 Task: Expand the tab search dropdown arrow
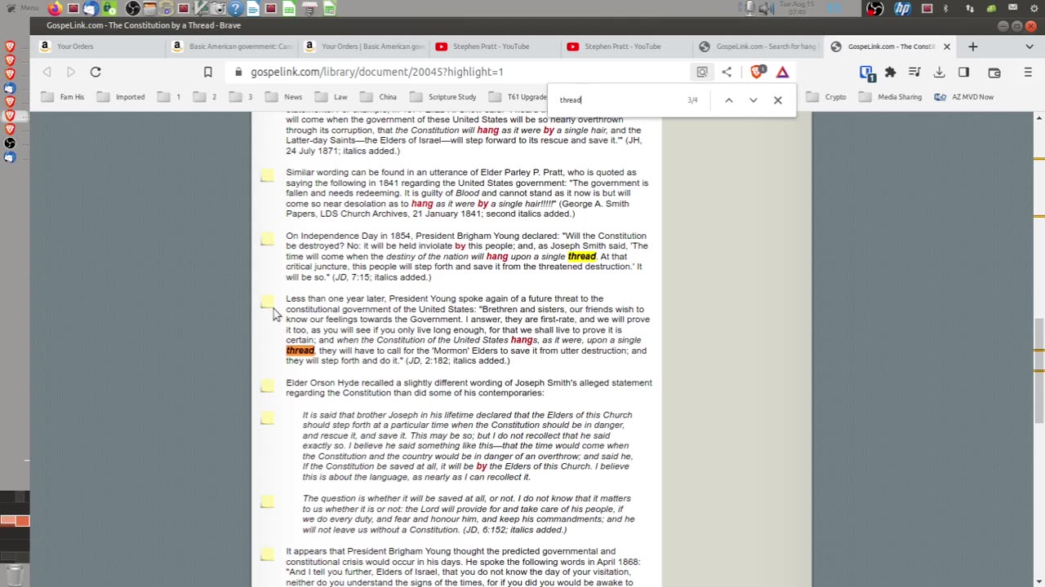coord(1029,46)
